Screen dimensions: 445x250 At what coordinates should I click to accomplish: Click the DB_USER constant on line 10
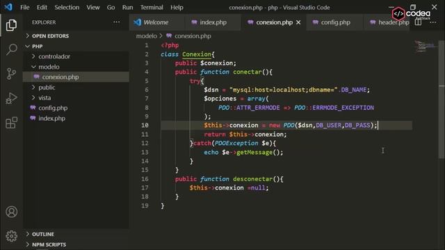329,125
